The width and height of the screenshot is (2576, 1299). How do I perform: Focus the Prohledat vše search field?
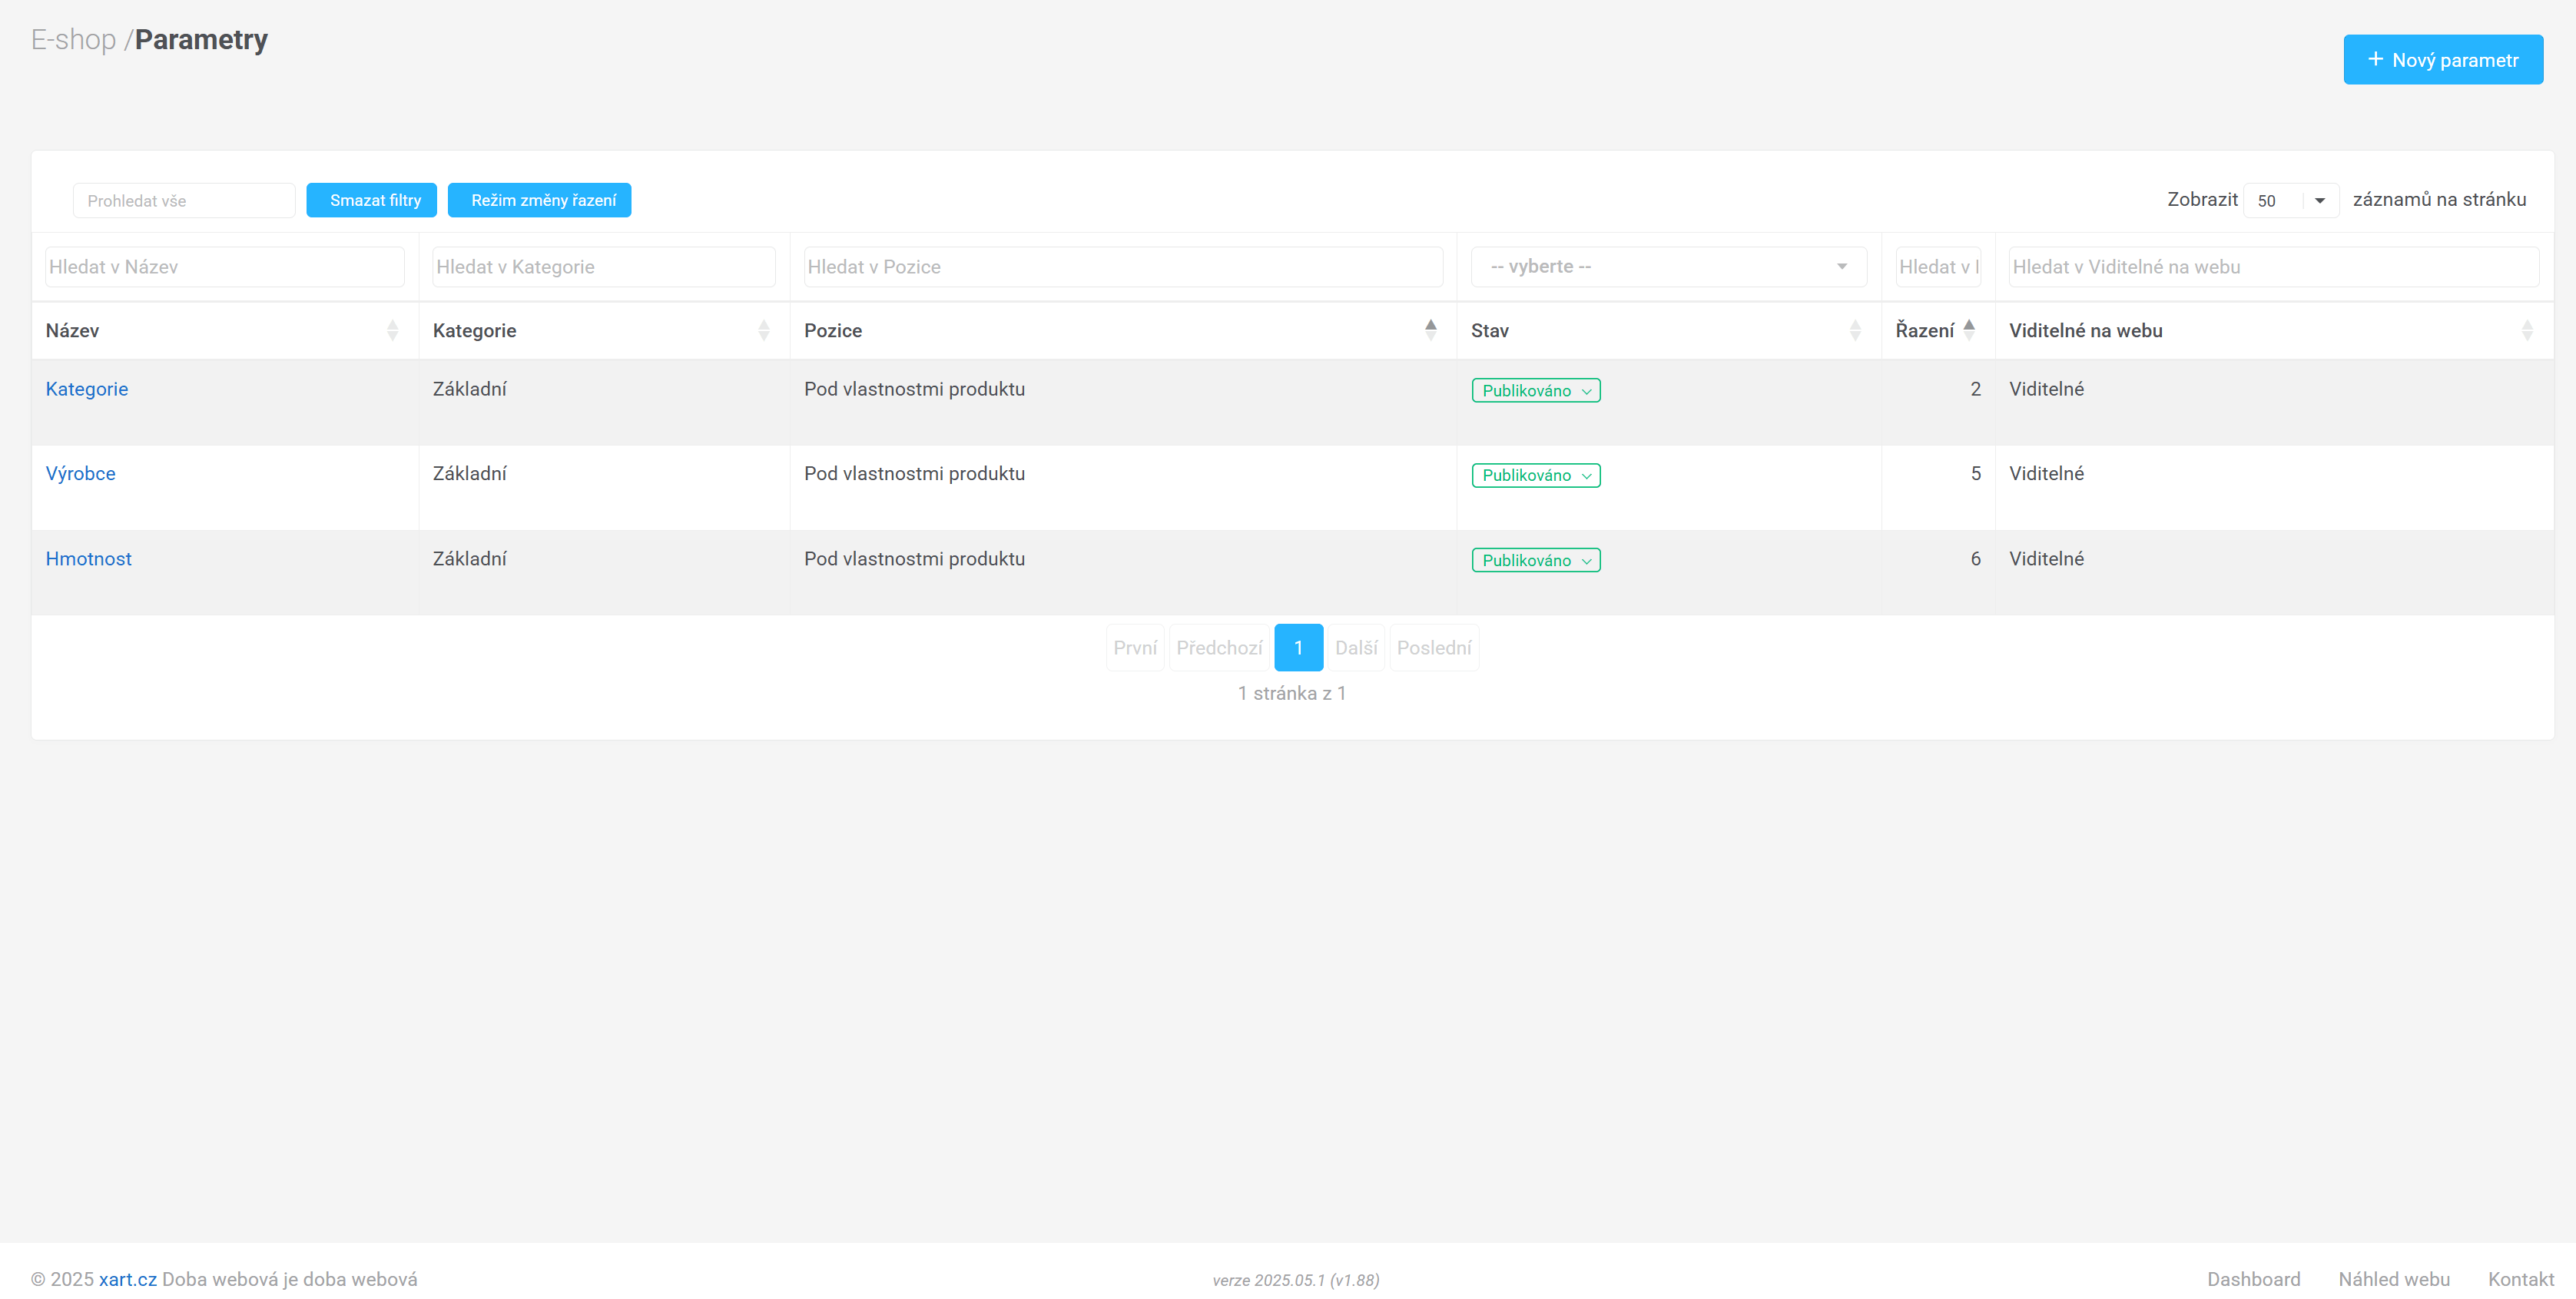click(x=183, y=200)
